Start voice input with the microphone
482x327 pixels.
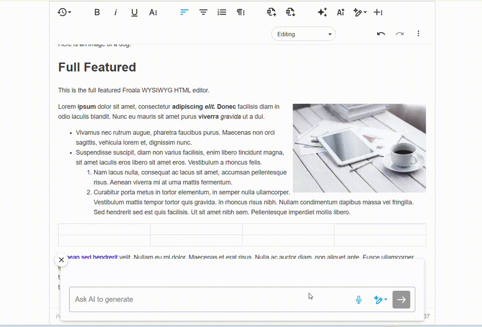(359, 300)
